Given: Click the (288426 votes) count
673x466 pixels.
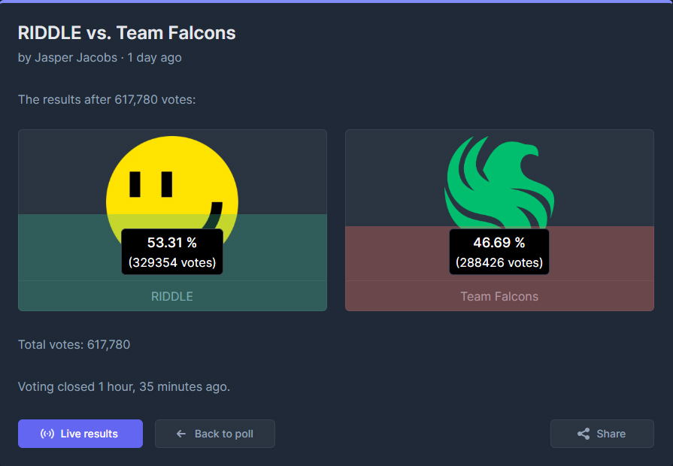Looking at the screenshot, I should pyautogui.click(x=499, y=262).
